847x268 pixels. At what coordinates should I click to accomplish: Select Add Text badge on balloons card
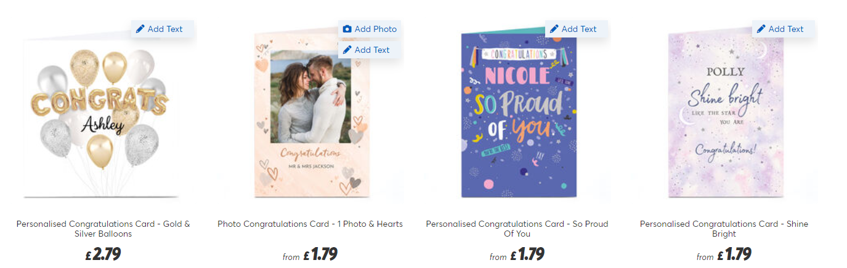pyautogui.click(x=163, y=29)
